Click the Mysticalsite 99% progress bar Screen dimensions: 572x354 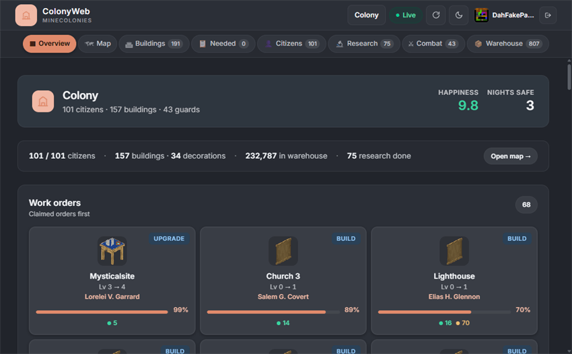click(102, 312)
